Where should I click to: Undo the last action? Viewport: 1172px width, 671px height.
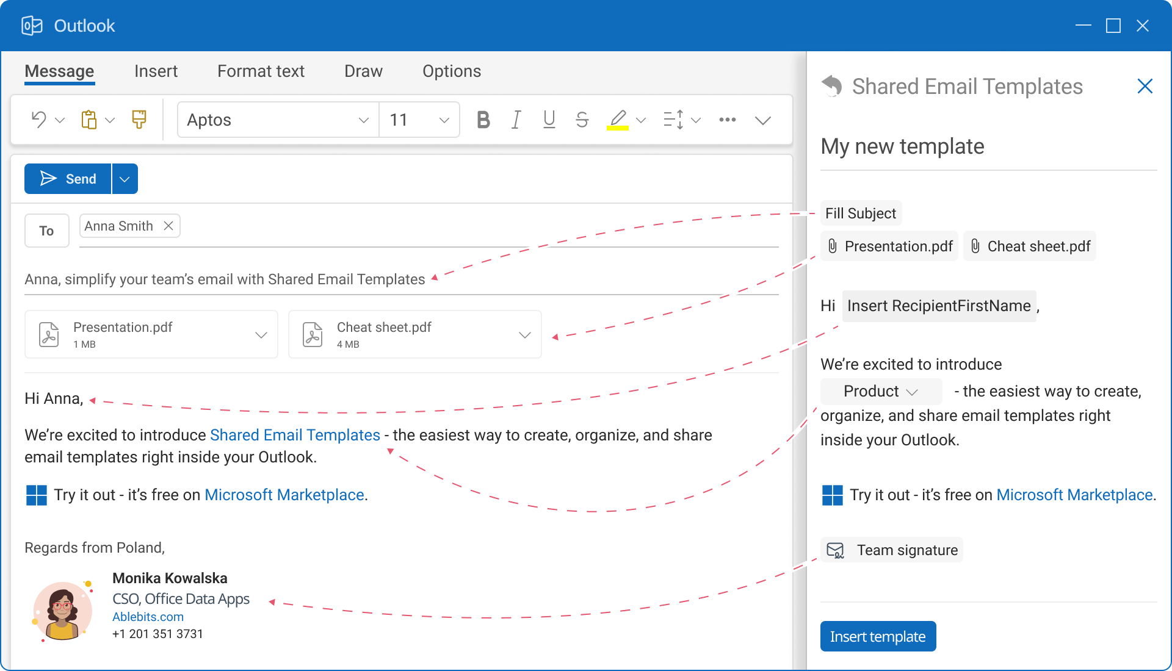[x=38, y=120]
